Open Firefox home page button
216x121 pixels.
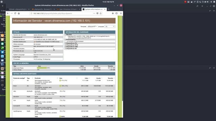tap(19, 13)
